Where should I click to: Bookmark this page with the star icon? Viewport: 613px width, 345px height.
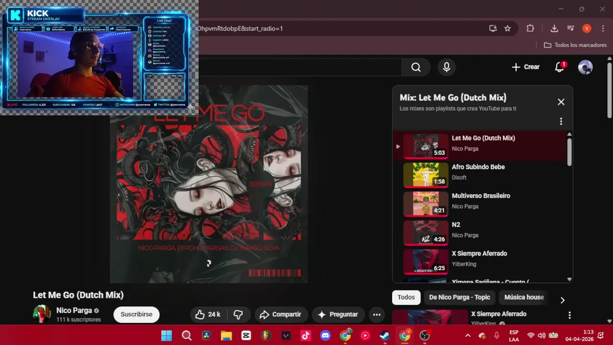pyautogui.click(x=508, y=28)
